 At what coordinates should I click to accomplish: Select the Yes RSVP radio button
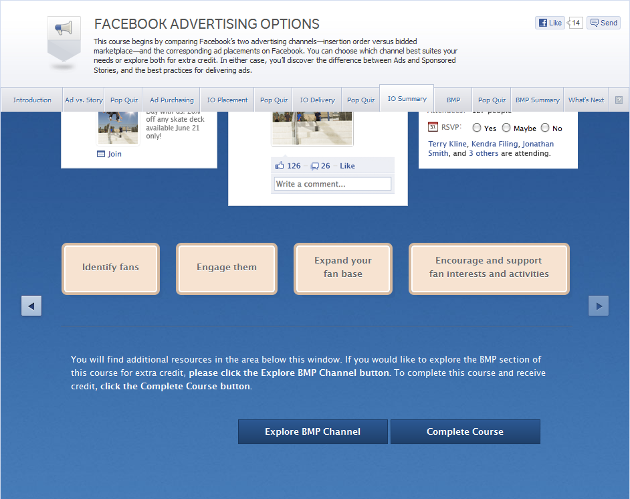click(x=477, y=128)
